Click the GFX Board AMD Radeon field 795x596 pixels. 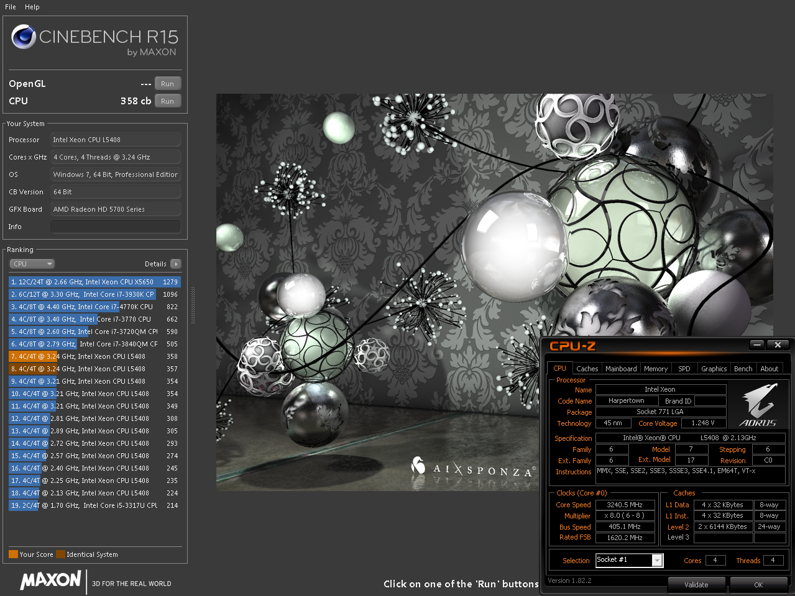point(116,209)
